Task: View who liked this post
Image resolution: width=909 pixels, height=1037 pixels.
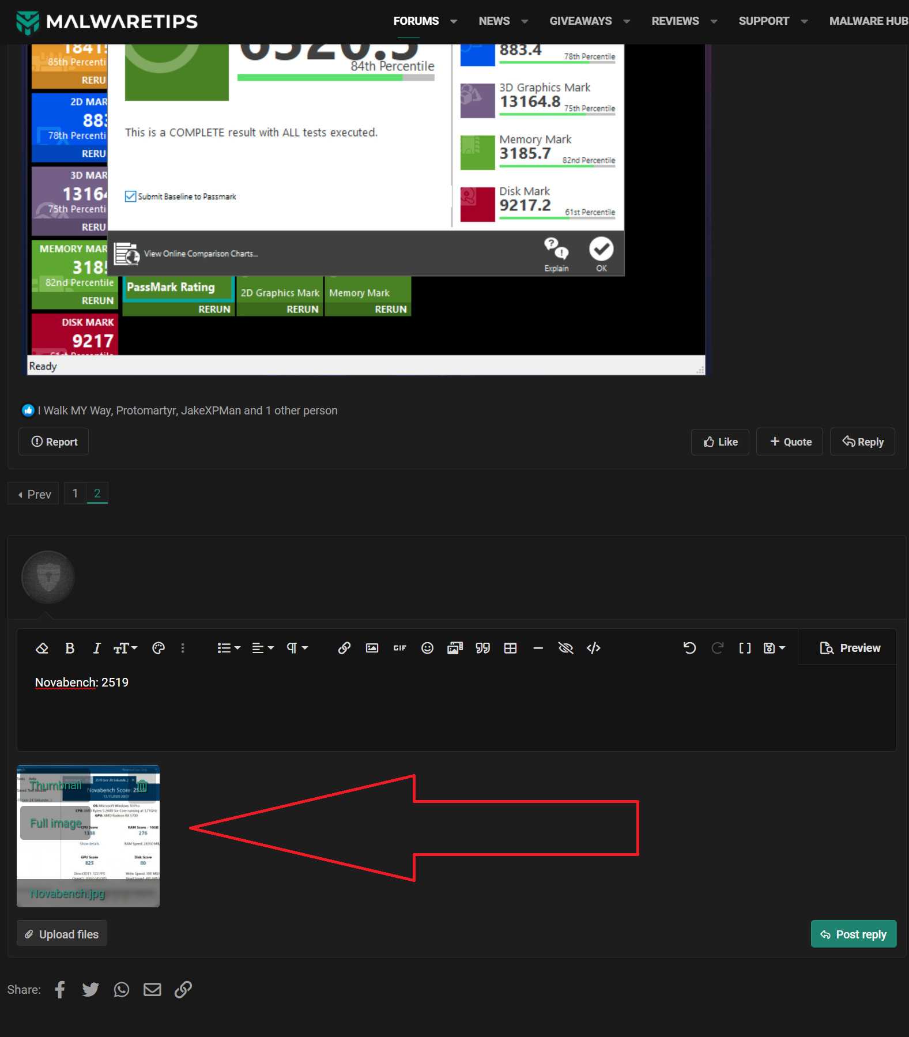Action: tap(187, 410)
